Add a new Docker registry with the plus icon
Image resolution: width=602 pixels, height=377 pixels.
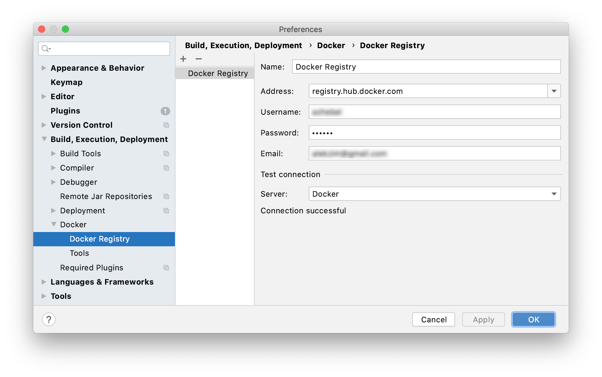click(x=183, y=59)
